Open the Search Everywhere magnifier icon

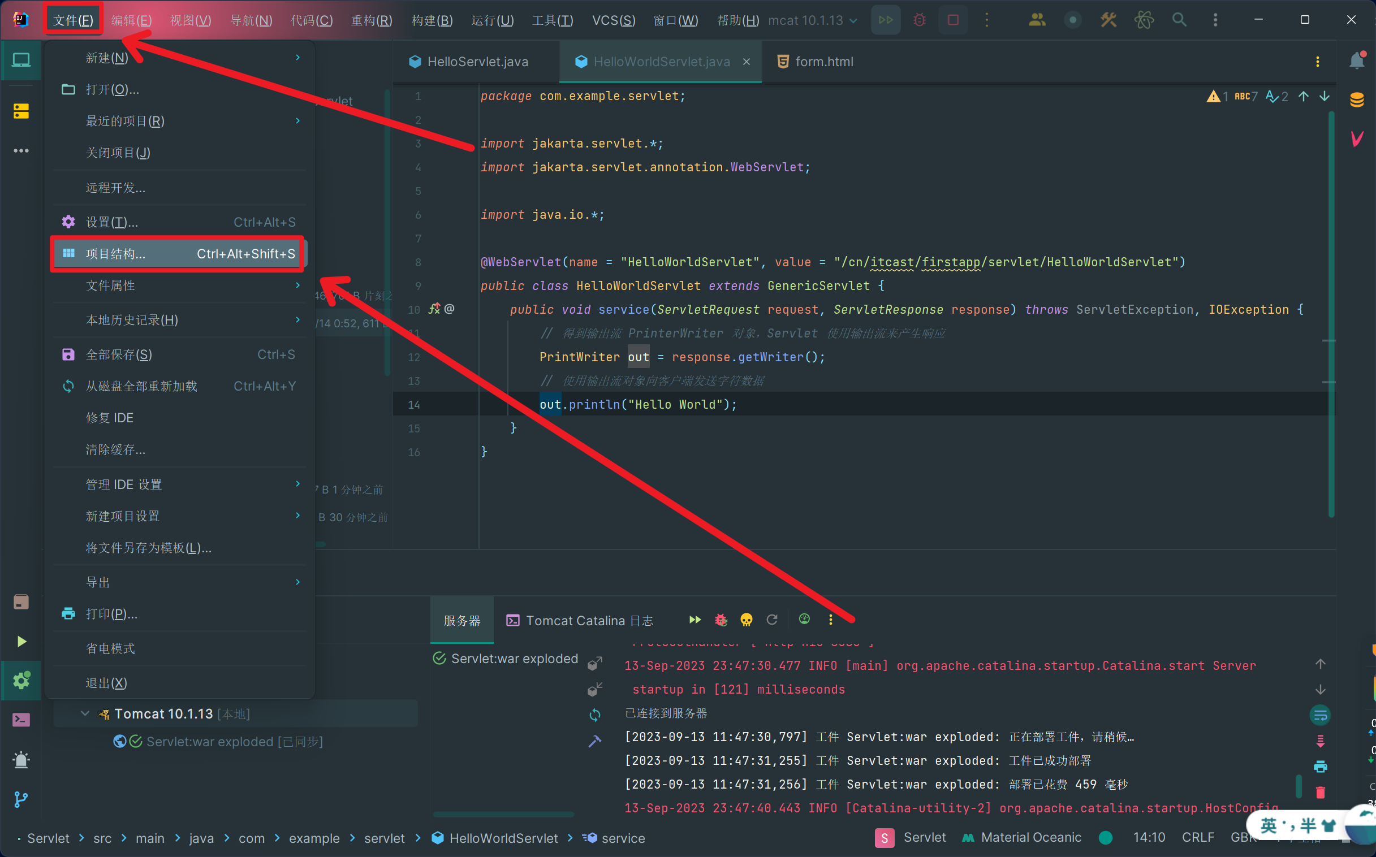click(x=1179, y=20)
